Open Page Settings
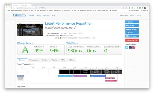Viewport: 154px width, 94px height. (x=132, y=29)
